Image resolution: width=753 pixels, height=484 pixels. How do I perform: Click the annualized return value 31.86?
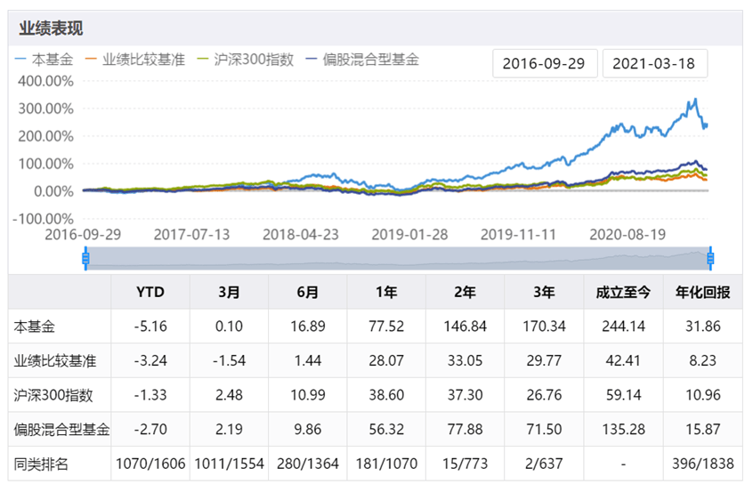click(x=703, y=327)
